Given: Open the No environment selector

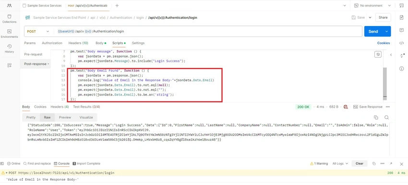Looking at the screenshot, I should [x=372, y=5].
